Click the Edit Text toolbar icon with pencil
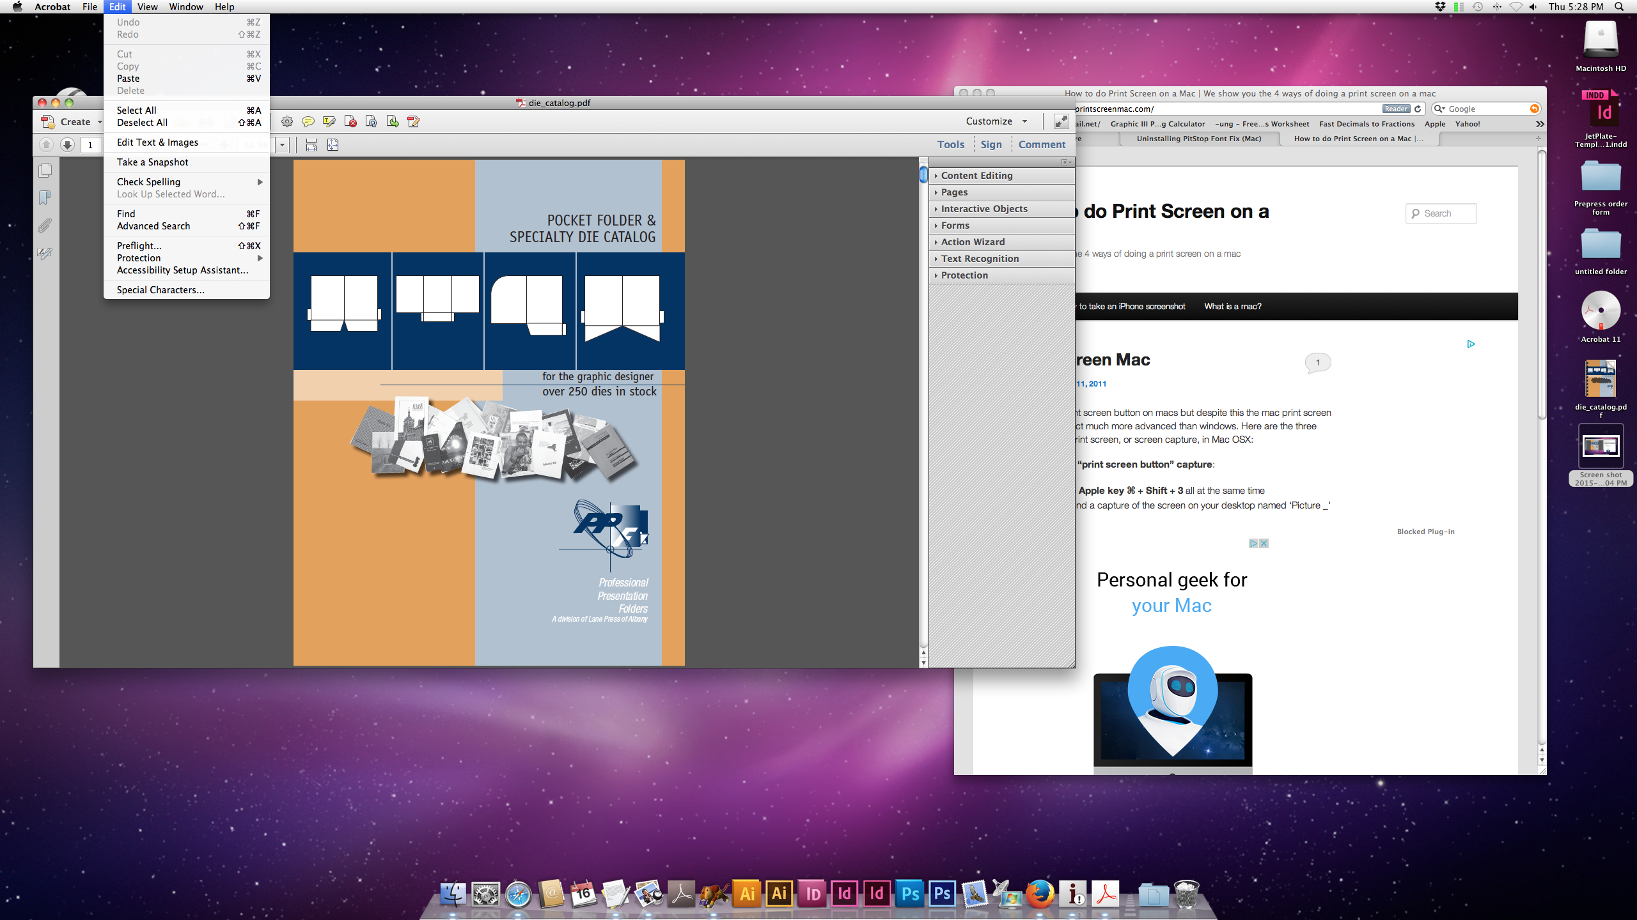 tap(413, 121)
